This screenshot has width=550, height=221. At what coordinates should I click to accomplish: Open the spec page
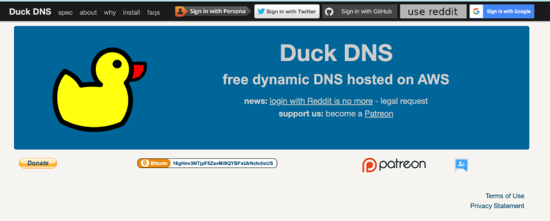point(65,13)
